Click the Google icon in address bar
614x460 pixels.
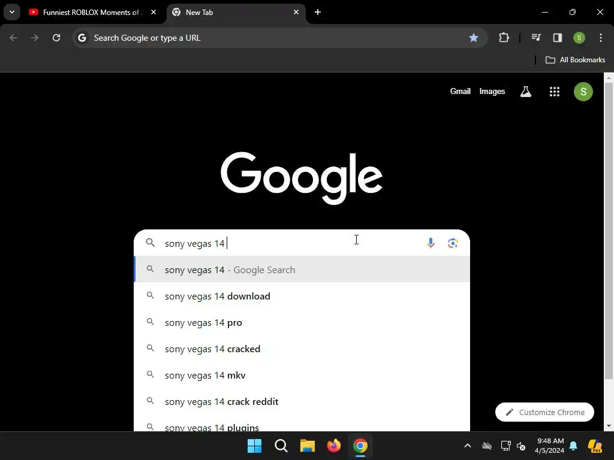coord(82,38)
